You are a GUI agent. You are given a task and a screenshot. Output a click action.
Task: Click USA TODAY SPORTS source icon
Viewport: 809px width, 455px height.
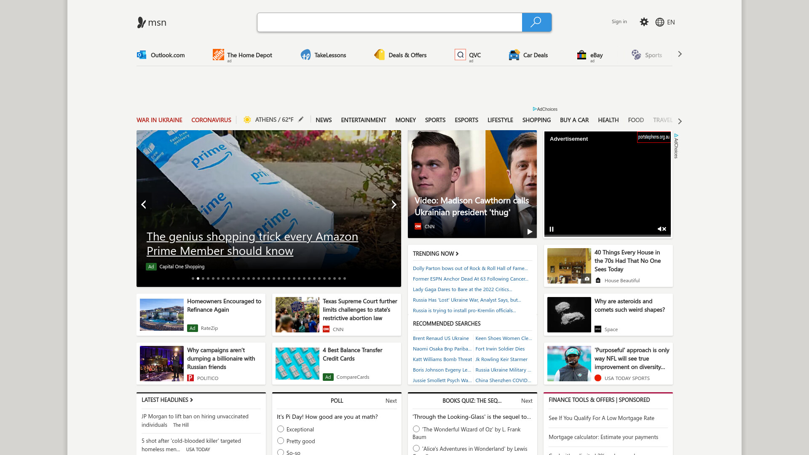tap(598, 378)
